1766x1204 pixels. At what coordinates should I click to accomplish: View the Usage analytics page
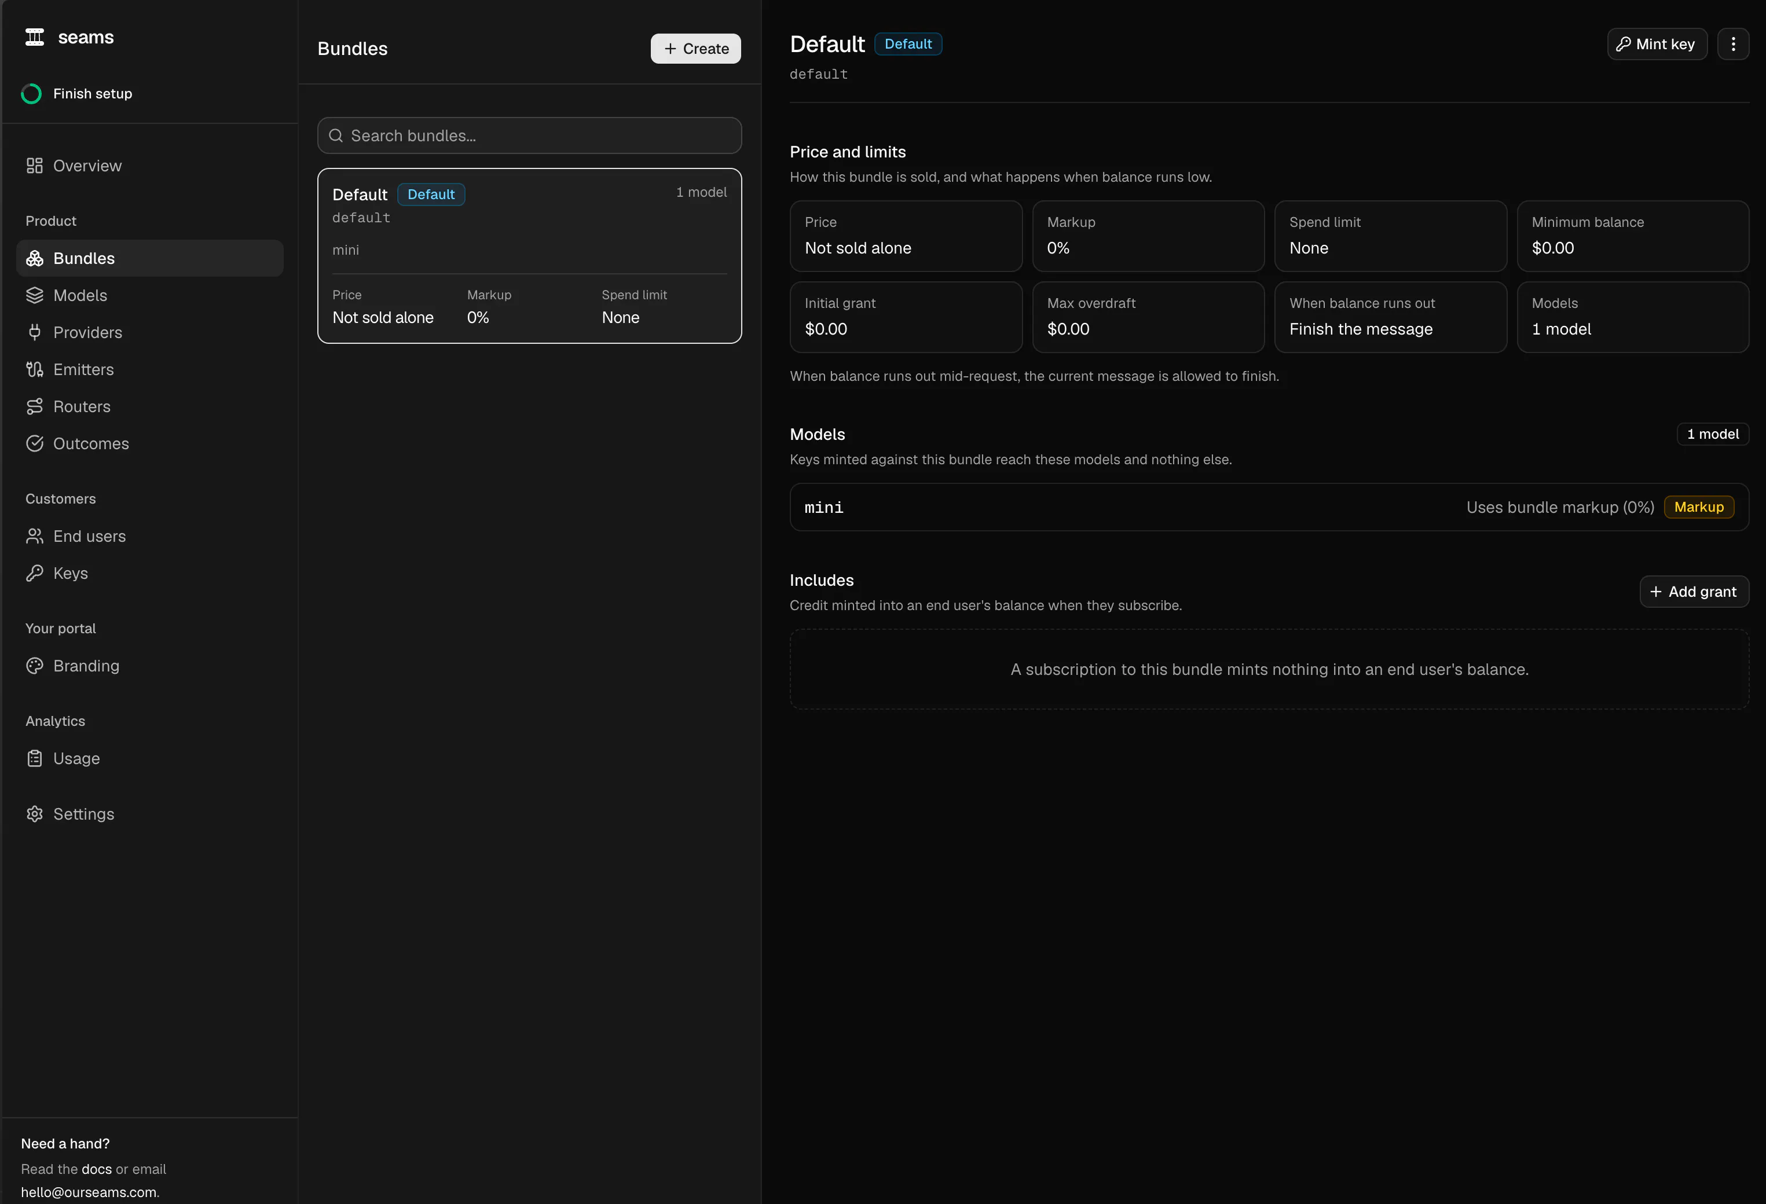point(150,758)
